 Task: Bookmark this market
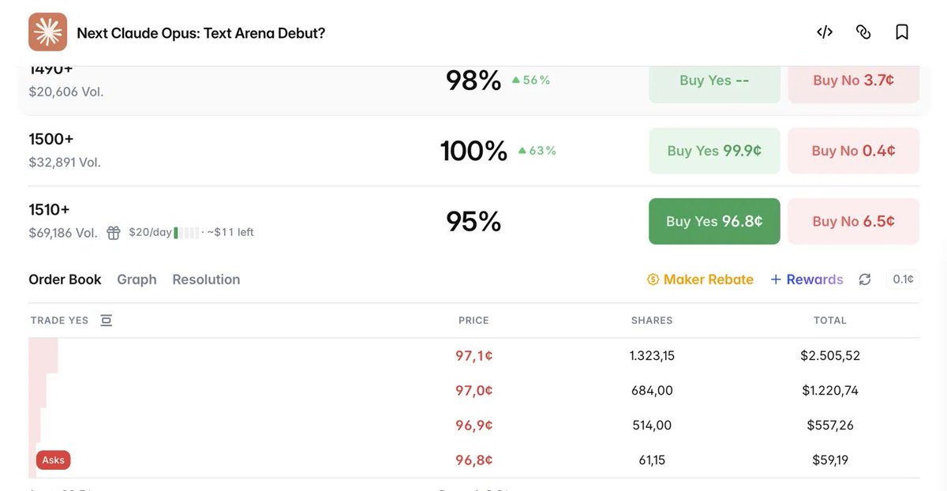(902, 32)
